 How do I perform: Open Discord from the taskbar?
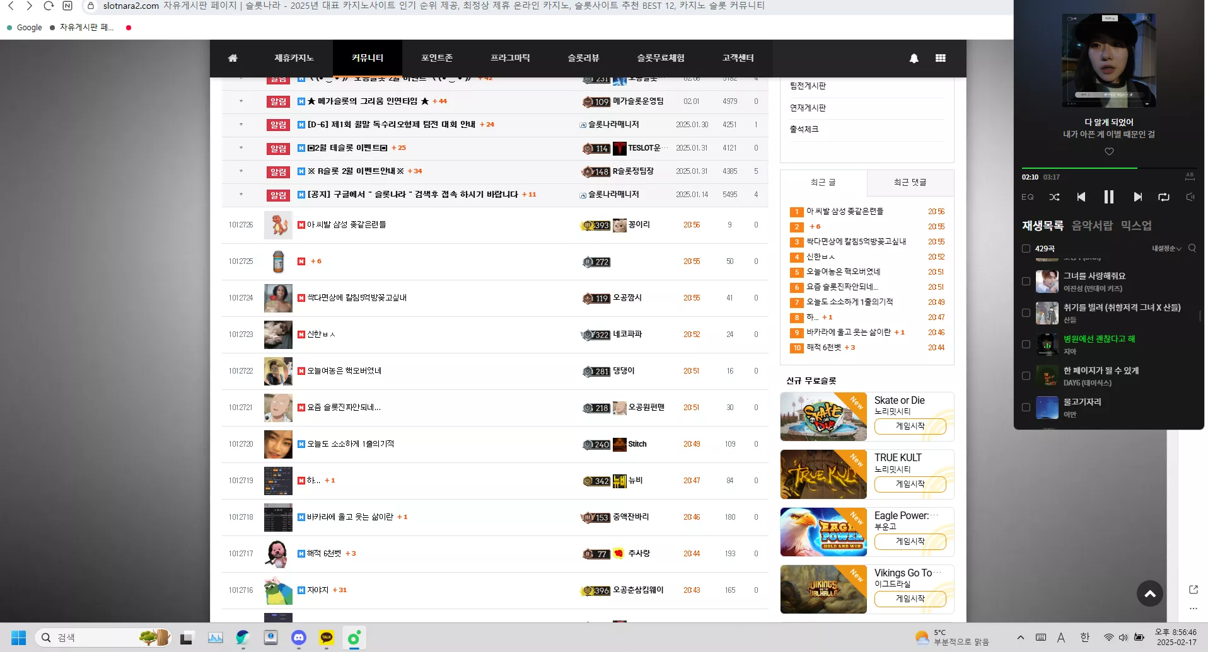coord(299,638)
